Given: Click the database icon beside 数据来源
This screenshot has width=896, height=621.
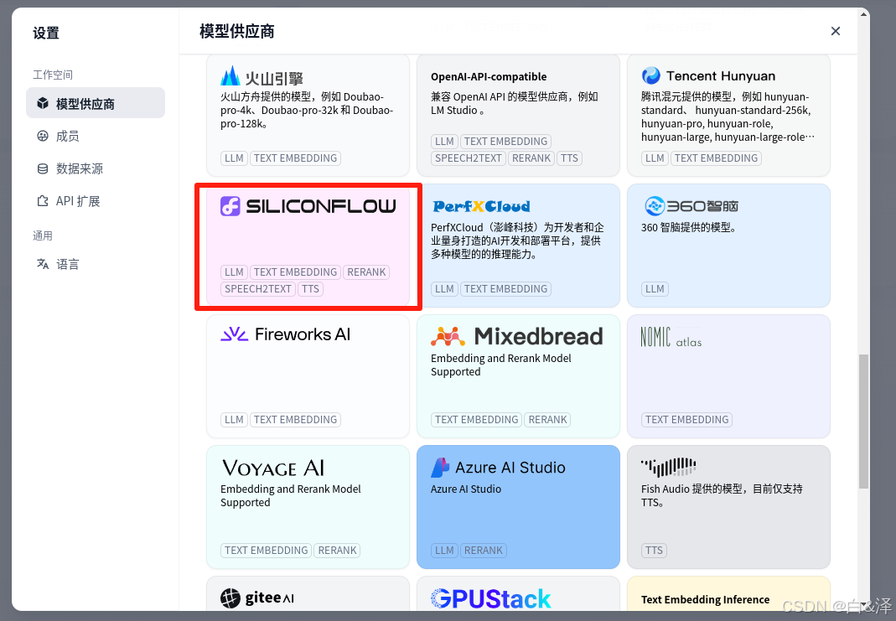Looking at the screenshot, I should tap(43, 168).
